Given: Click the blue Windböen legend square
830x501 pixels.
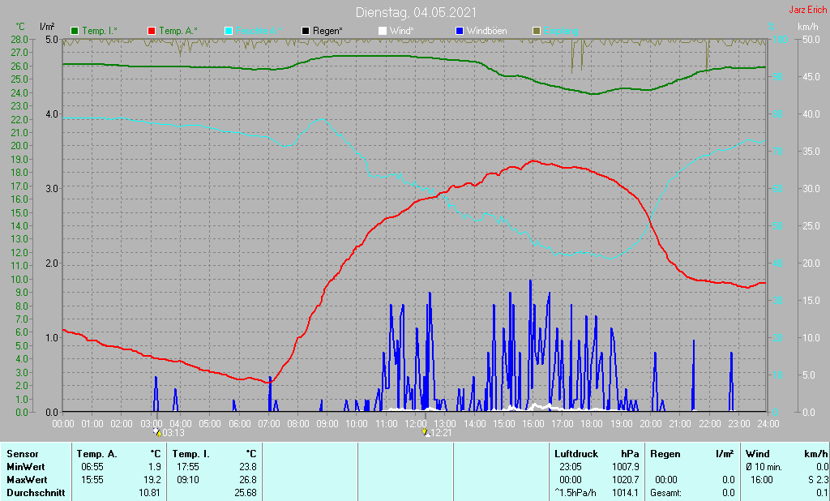Looking at the screenshot, I should pos(460,31).
